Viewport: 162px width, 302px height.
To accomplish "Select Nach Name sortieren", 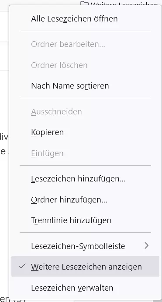I will pos(85,85).
